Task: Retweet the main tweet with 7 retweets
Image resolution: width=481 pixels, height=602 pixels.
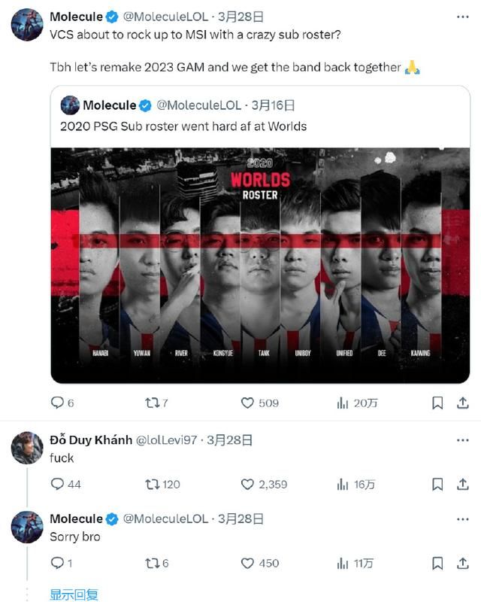Action: (152, 403)
